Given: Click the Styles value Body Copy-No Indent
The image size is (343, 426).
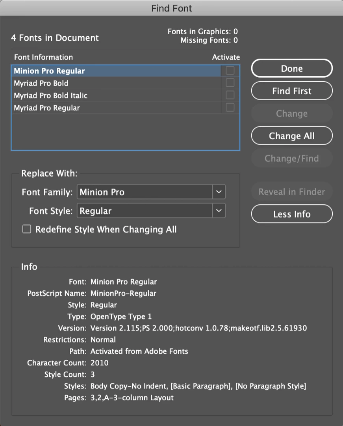Looking at the screenshot, I should pos(129,386).
